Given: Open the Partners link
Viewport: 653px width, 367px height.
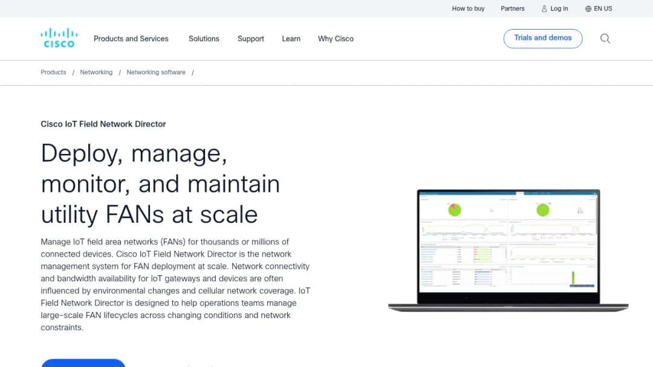Looking at the screenshot, I should [x=512, y=8].
